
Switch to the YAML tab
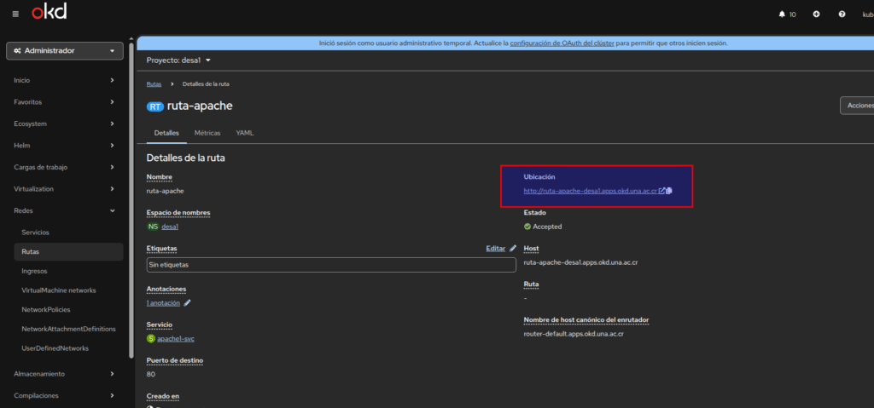(x=244, y=134)
